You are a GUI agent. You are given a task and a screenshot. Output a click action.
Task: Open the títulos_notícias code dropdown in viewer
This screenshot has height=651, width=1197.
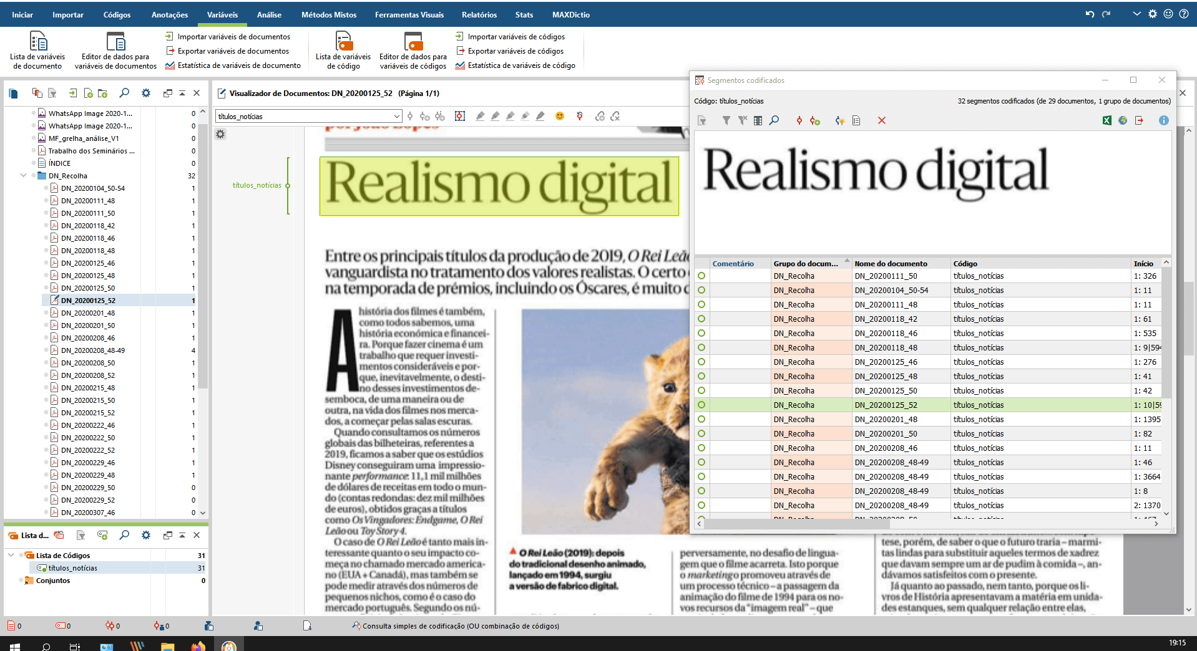click(397, 116)
